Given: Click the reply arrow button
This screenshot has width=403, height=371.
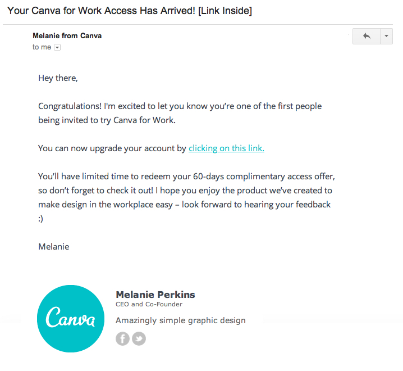Looking at the screenshot, I should click(367, 36).
